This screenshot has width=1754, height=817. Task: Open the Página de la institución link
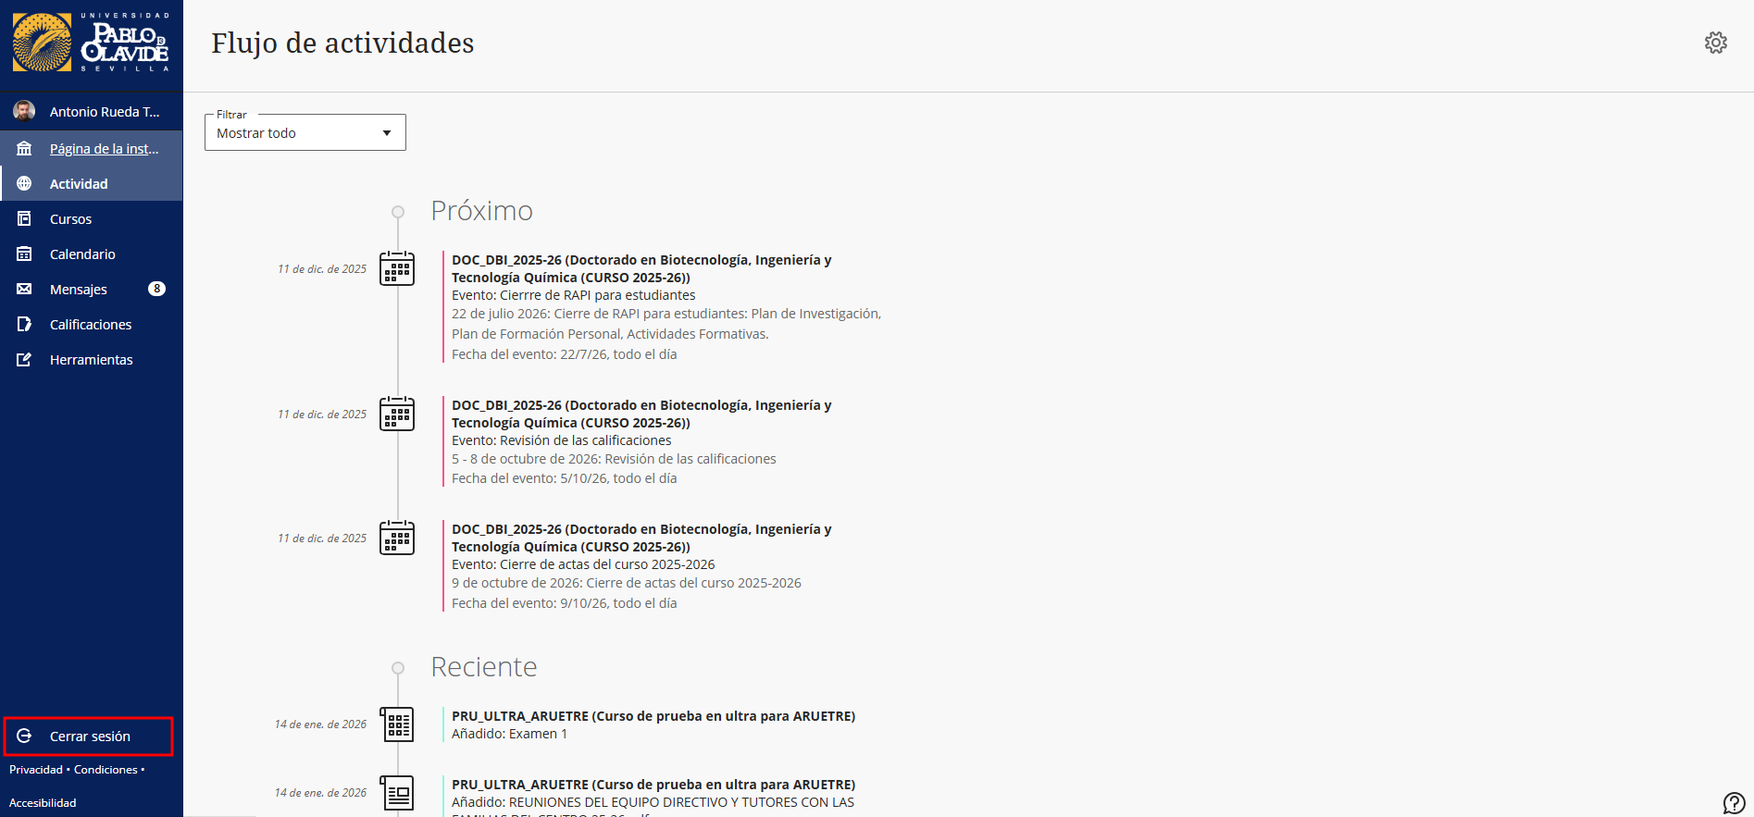click(104, 149)
